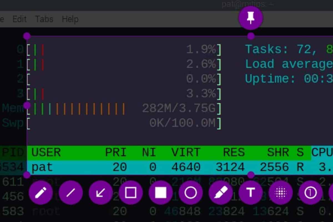Select the Line tool
Image resolution: width=333 pixels, height=222 pixels.
(x=71, y=193)
